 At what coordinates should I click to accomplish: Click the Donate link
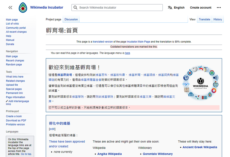10,44
